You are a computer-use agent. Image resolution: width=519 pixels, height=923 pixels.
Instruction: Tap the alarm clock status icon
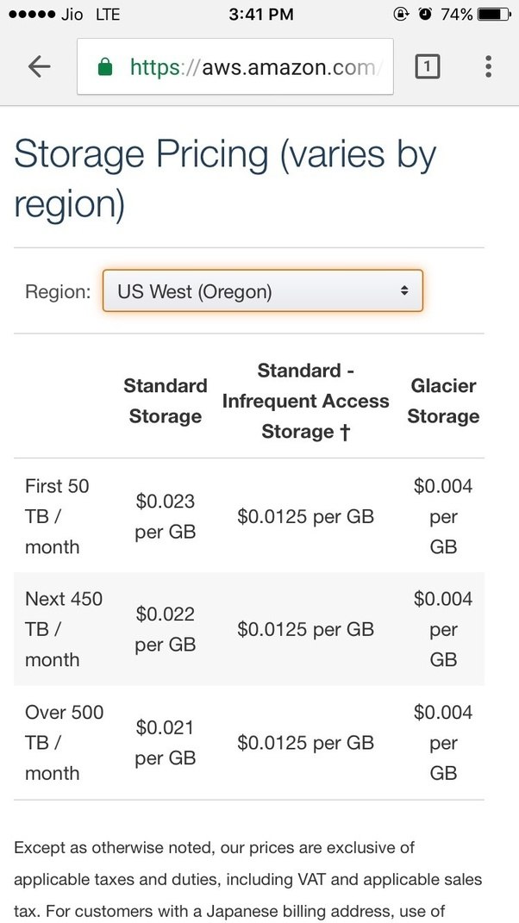coord(427,13)
